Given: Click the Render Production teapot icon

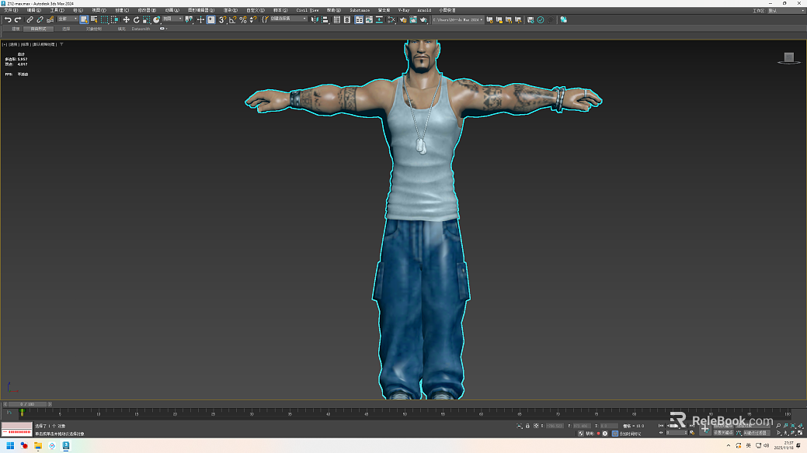Looking at the screenshot, I should pyautogui.click(x=423, y=19).
